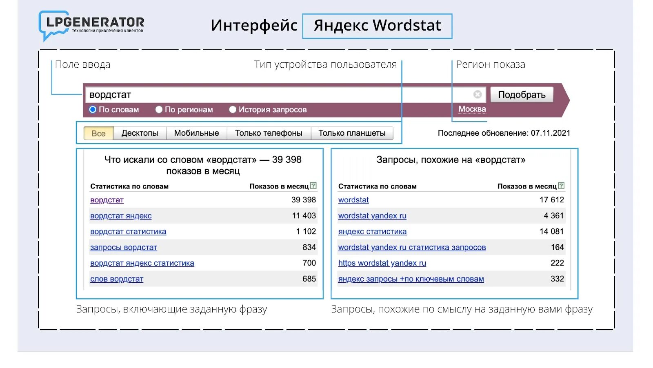
Task: Open the вордстат яндекс статистика link
Action: tap(142, 263)
